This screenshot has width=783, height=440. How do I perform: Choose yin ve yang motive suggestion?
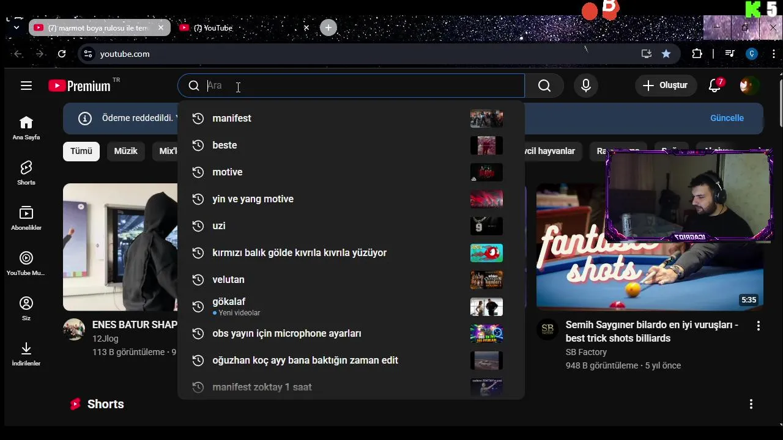pos(351,199)
